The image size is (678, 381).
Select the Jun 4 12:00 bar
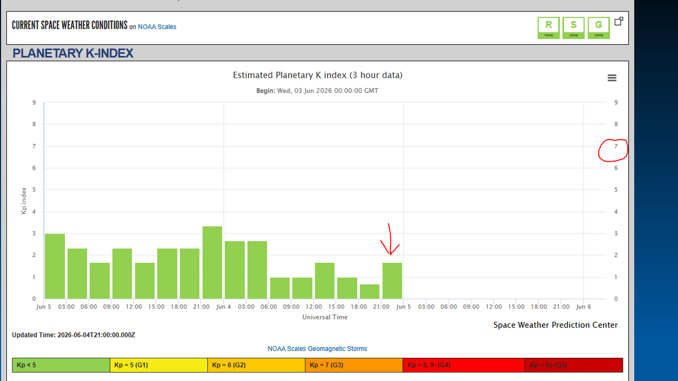[x=325, y=280]
